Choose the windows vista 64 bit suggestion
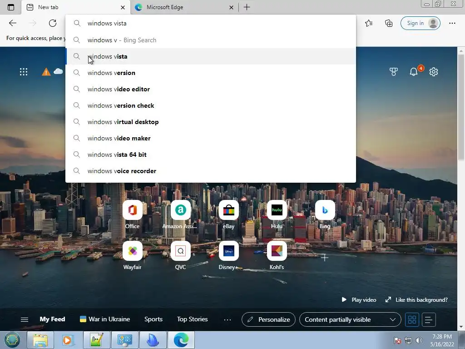 [211, 155]
